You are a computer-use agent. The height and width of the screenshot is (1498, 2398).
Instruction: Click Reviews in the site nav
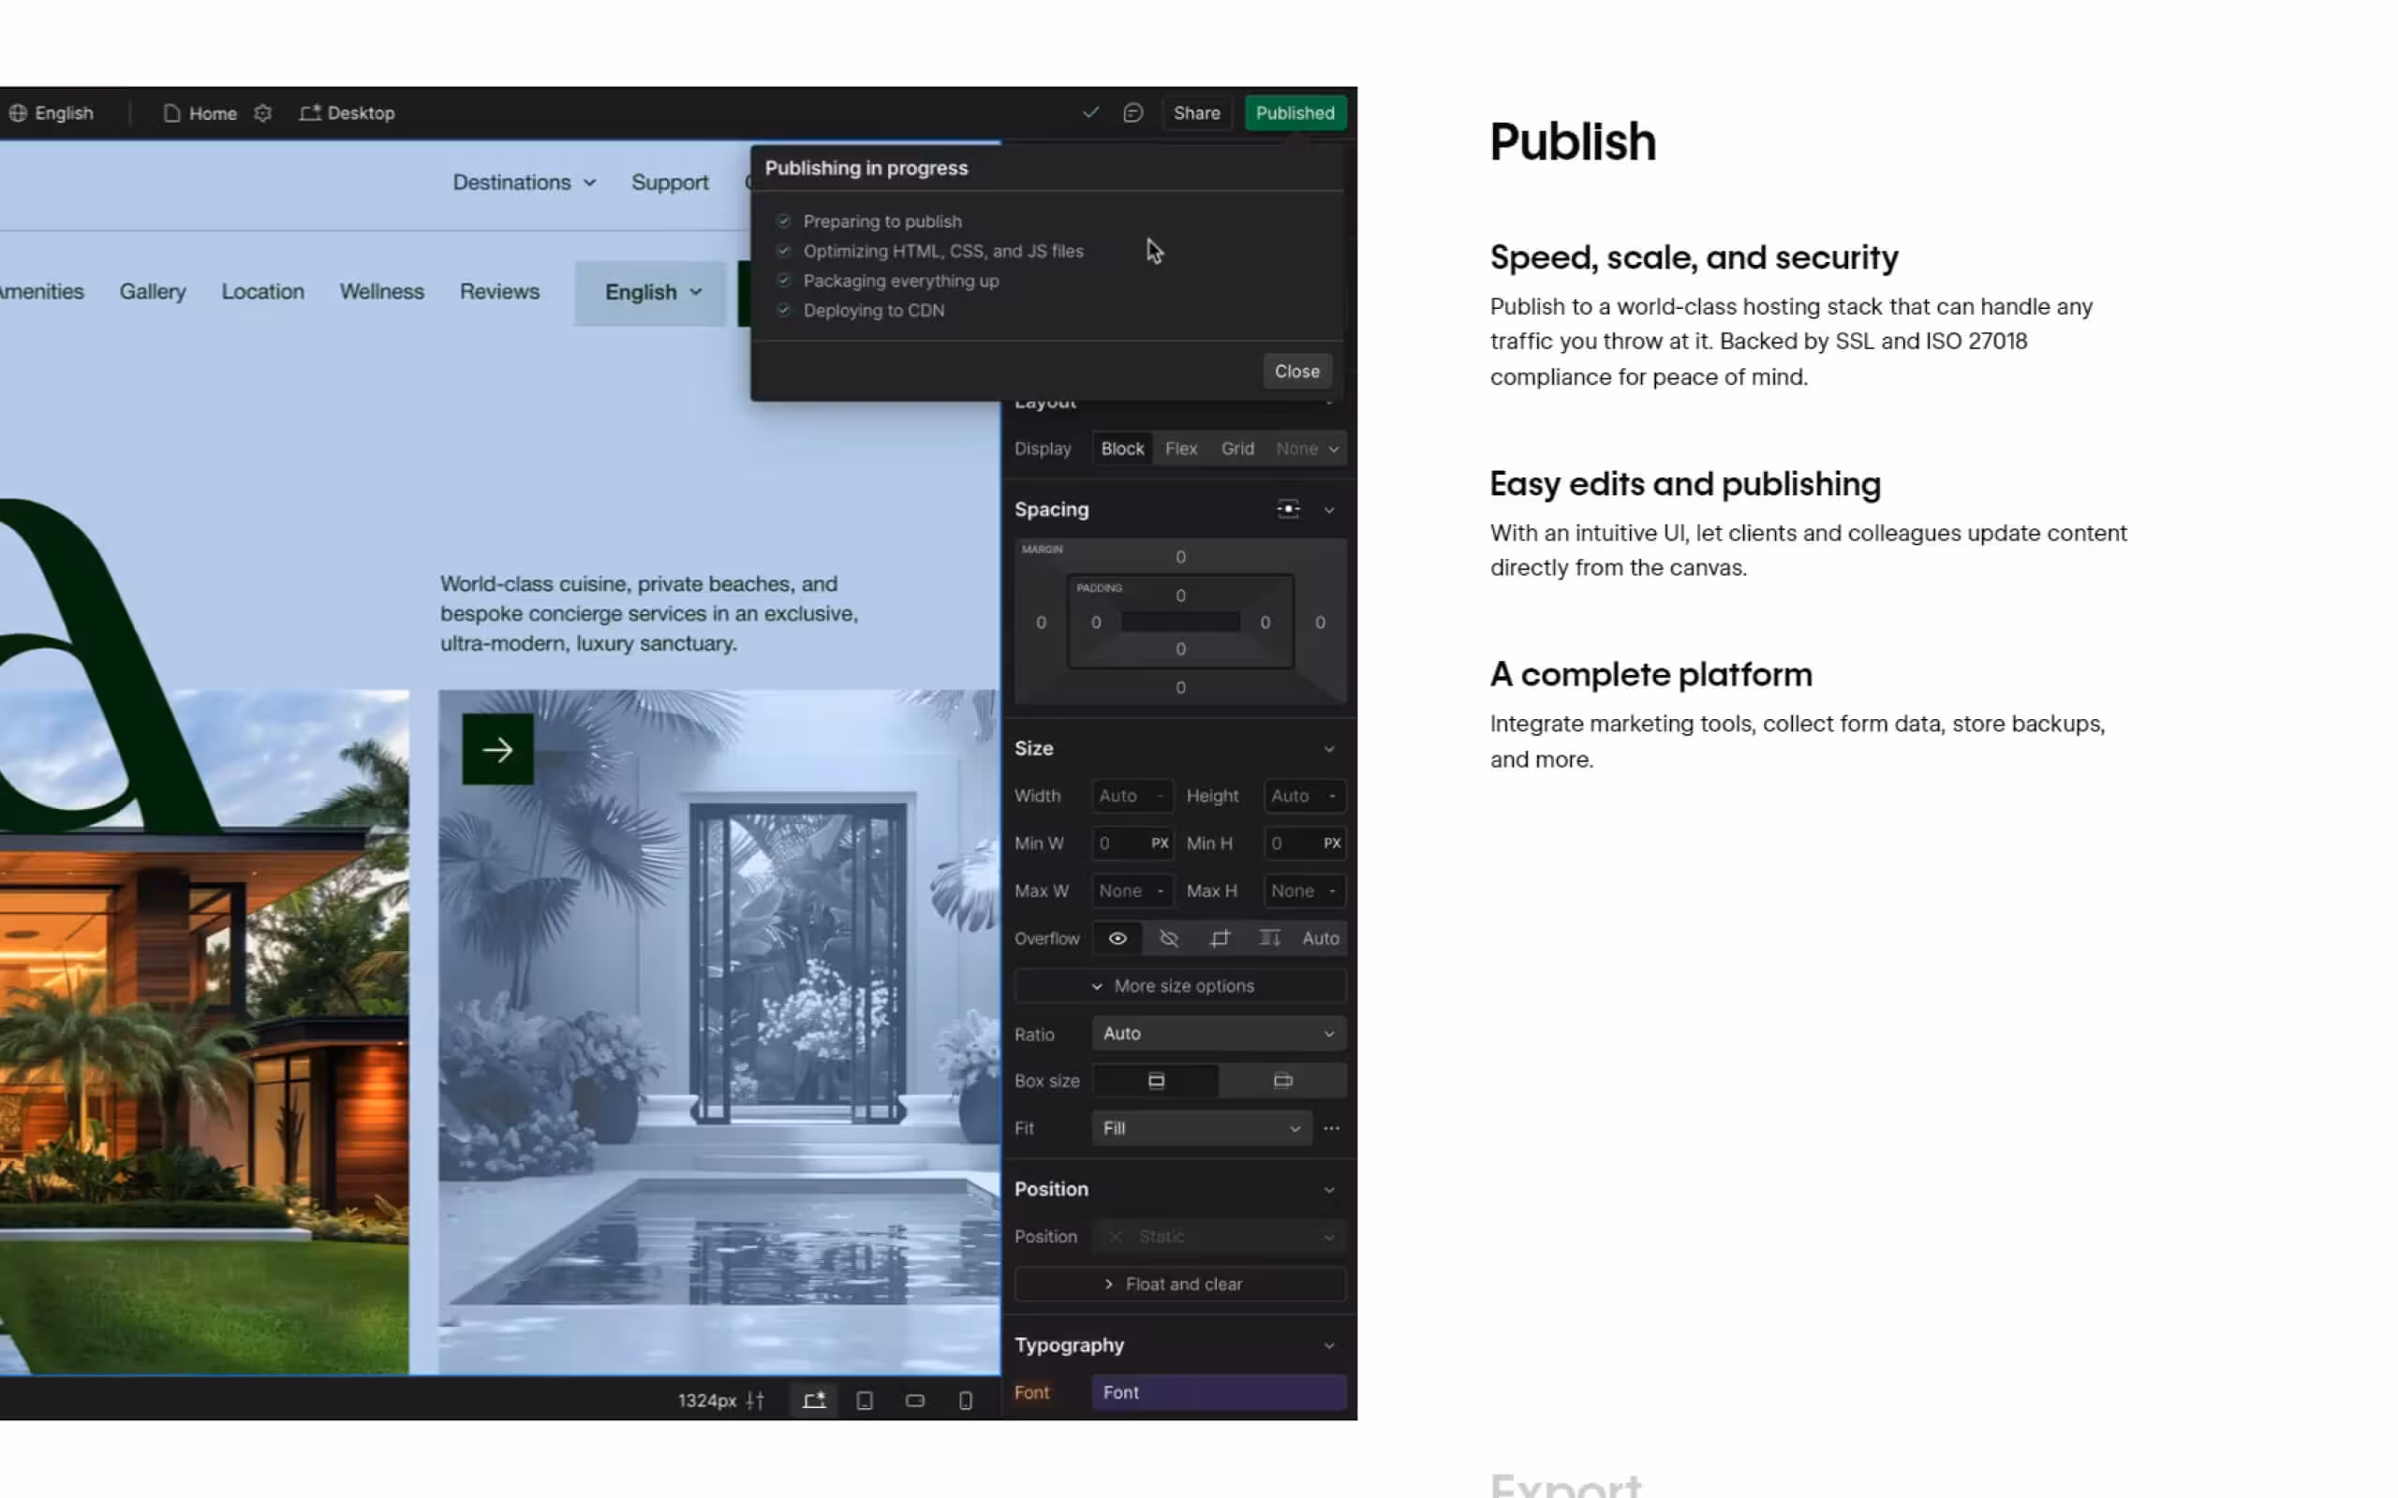tap(499, 291)
